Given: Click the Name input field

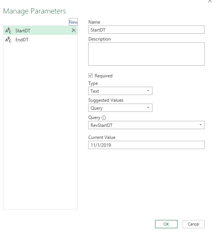Looking at the screenshot, I should (x=146, y=30).
